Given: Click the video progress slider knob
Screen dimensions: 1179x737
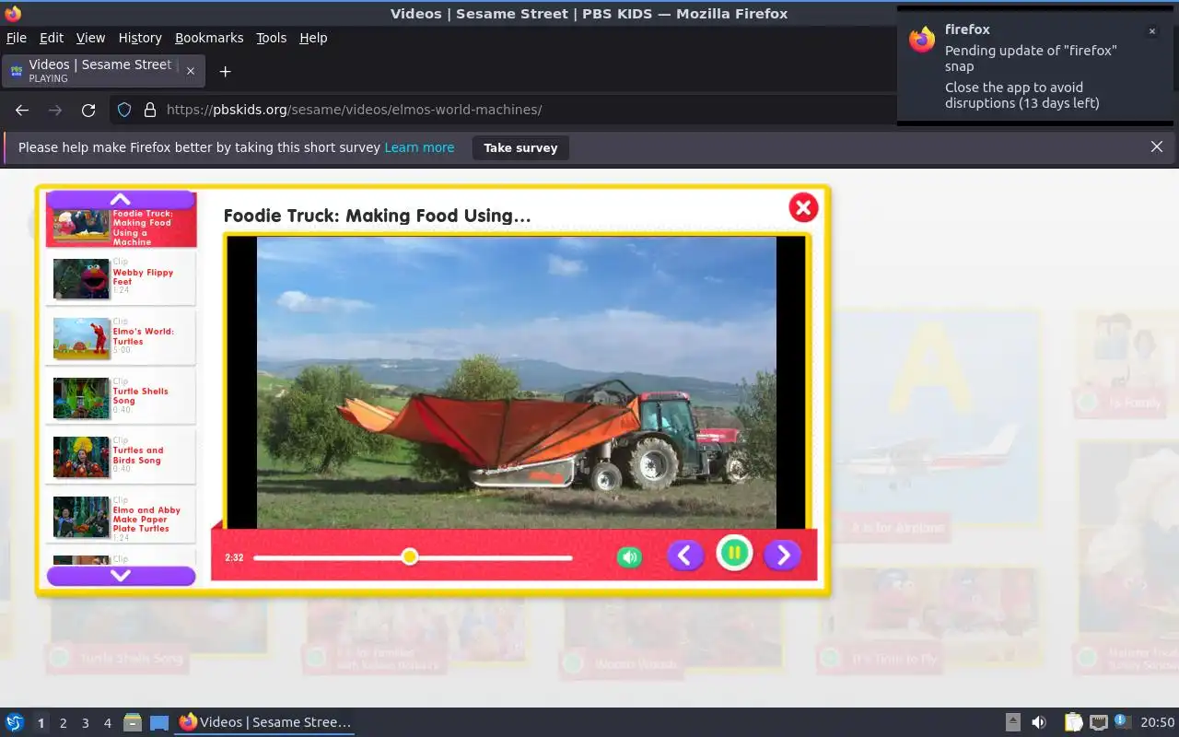Looking at the screenshot, I should [410, 556].
